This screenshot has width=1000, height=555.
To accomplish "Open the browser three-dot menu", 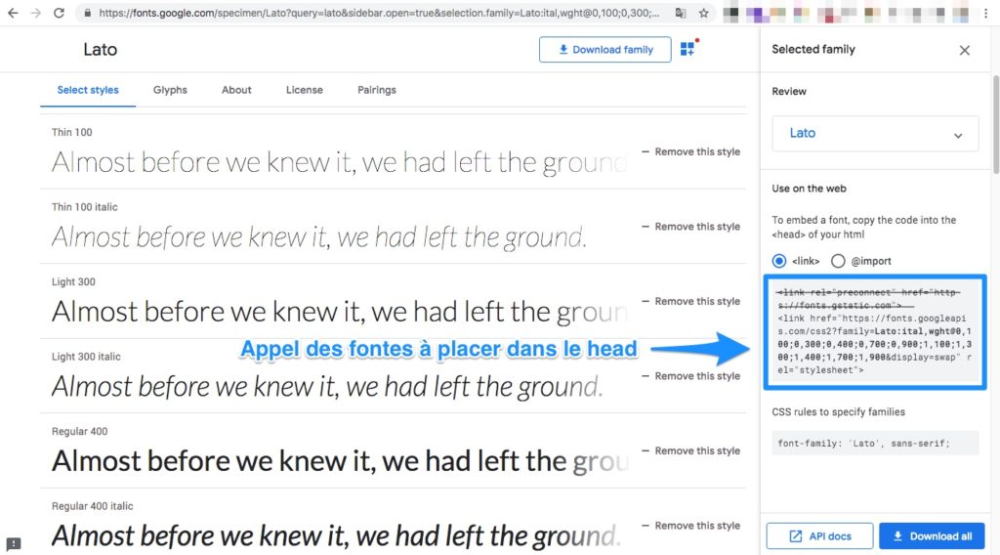I will [x=985, y=13].
